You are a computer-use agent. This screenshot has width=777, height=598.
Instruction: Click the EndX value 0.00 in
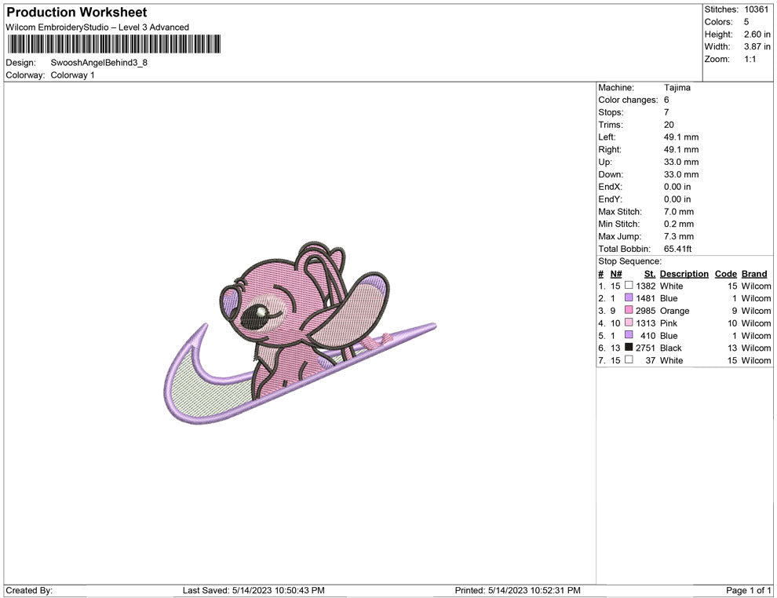tap(677, 187)
